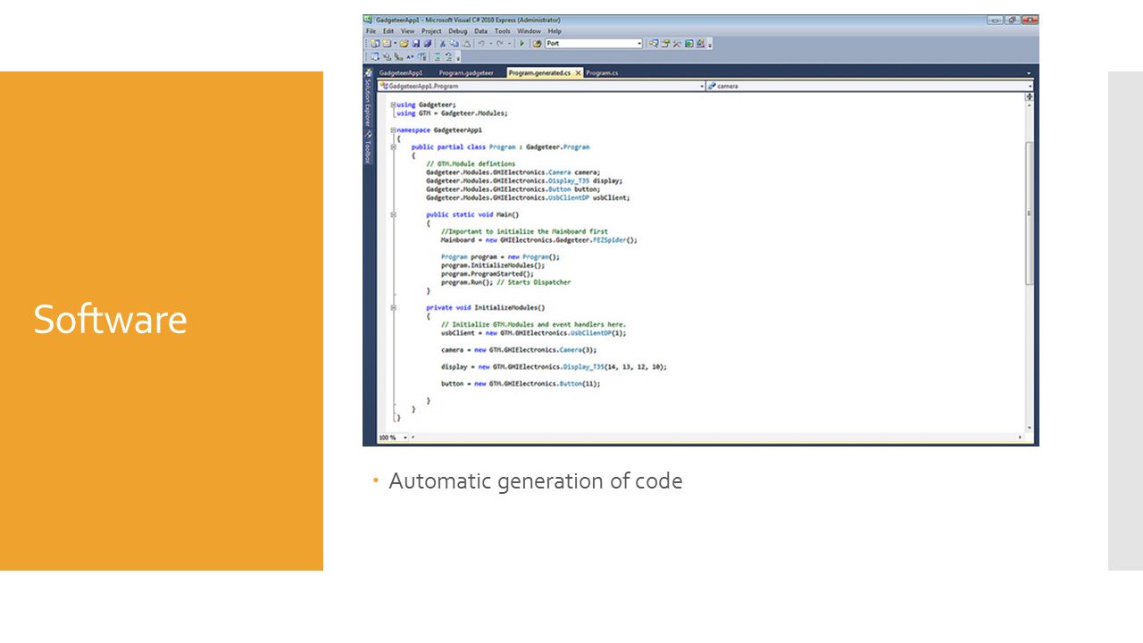Open the GadgeteerApp1.Program class dropdown
Screen dimensions: 1143x643
coord(703,87)
